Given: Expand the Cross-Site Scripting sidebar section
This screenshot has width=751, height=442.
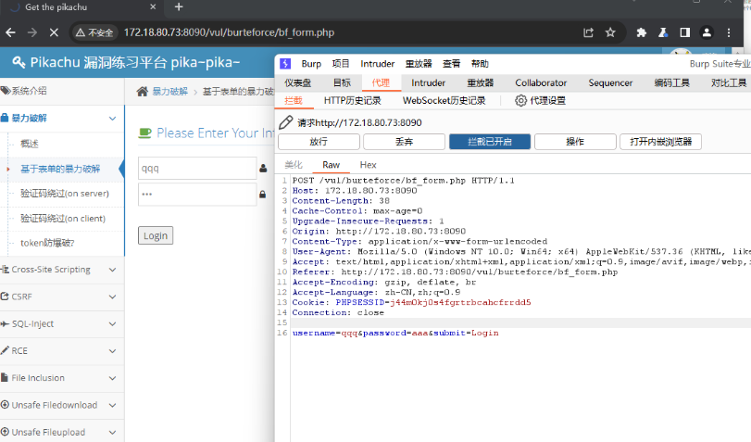Looking at the screenshot, I should (62, 270).
